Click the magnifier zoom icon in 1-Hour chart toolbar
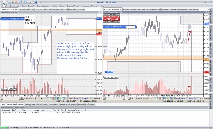 [67, 98]
